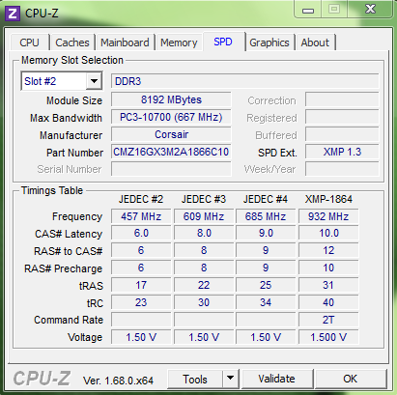The width and height of the screenshot is (397, 395).
Task: Click the empty Buffered field
Action: coord(342,134)
